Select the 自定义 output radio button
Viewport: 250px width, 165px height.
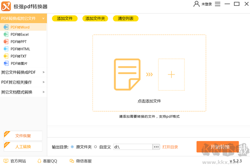click(x=95, y=147)
